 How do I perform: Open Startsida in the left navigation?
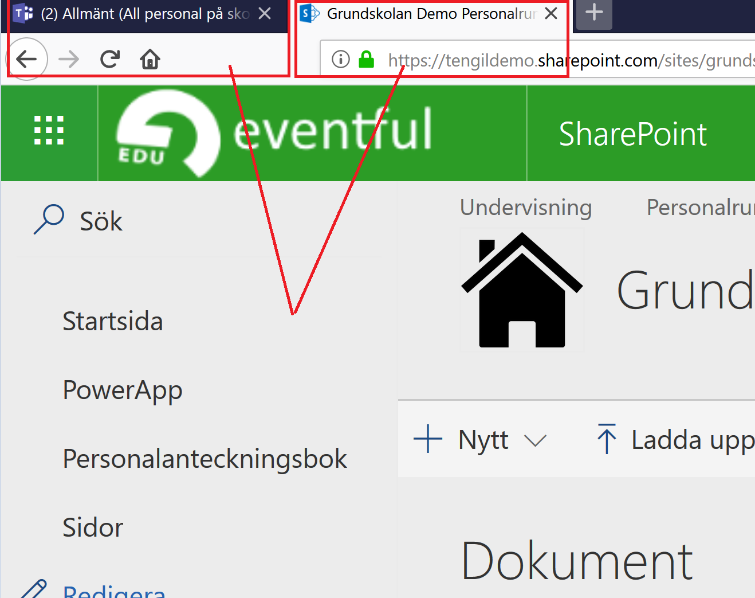[113, 321]
